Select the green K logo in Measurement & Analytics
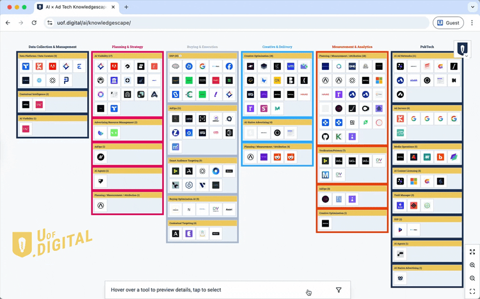Viewport: 480px width, 299px height. click(x=339, y=136)
